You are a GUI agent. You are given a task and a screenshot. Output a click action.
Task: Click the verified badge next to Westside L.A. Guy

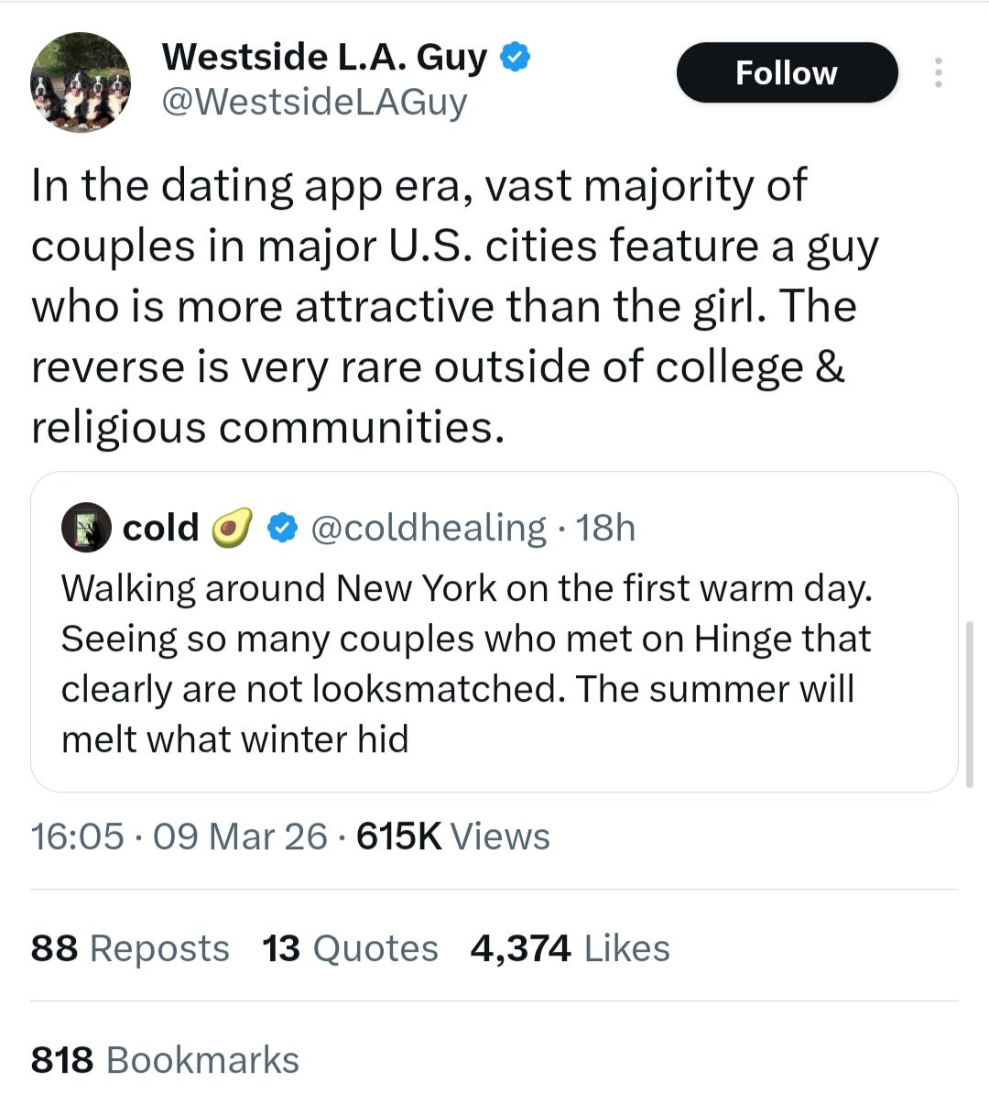(x=516, y=56)
